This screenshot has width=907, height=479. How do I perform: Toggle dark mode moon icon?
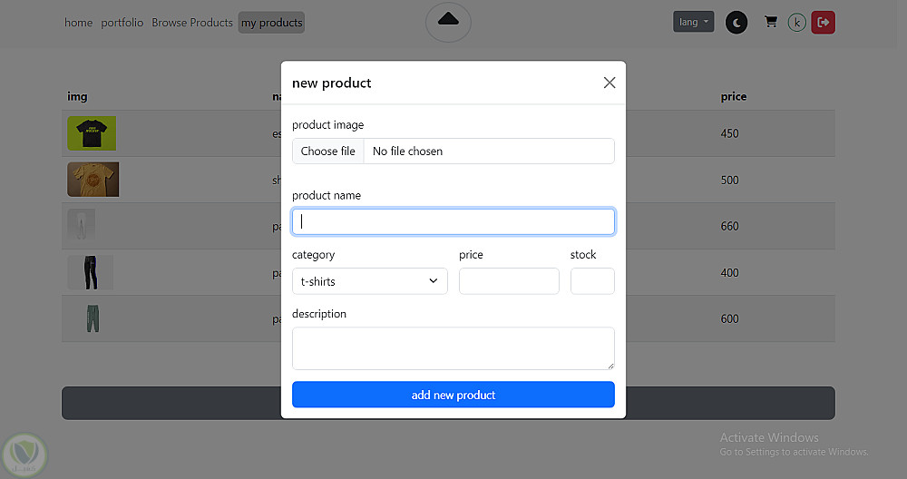(736, 22)
